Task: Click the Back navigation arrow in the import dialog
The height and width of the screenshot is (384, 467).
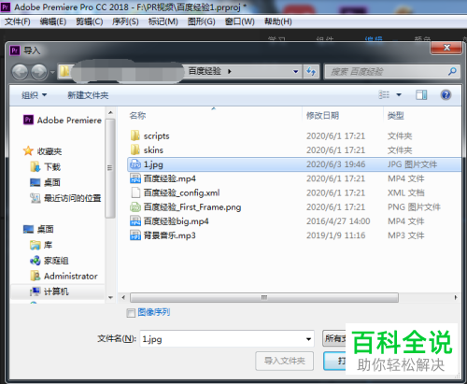Action: (20, 72)
